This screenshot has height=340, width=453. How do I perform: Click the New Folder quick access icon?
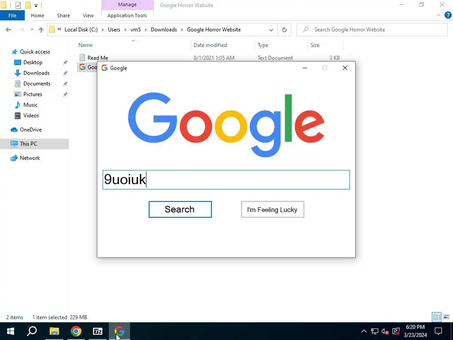click(28, 5)
